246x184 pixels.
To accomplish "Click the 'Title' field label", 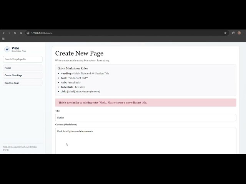I will [57, 111].
